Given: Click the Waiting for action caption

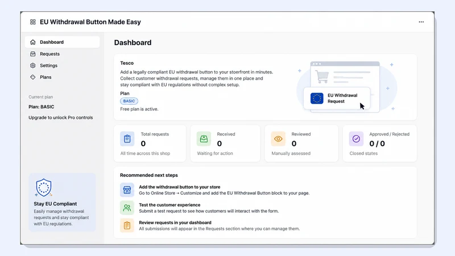Looking at the screenshot, I should click(215, 153).
